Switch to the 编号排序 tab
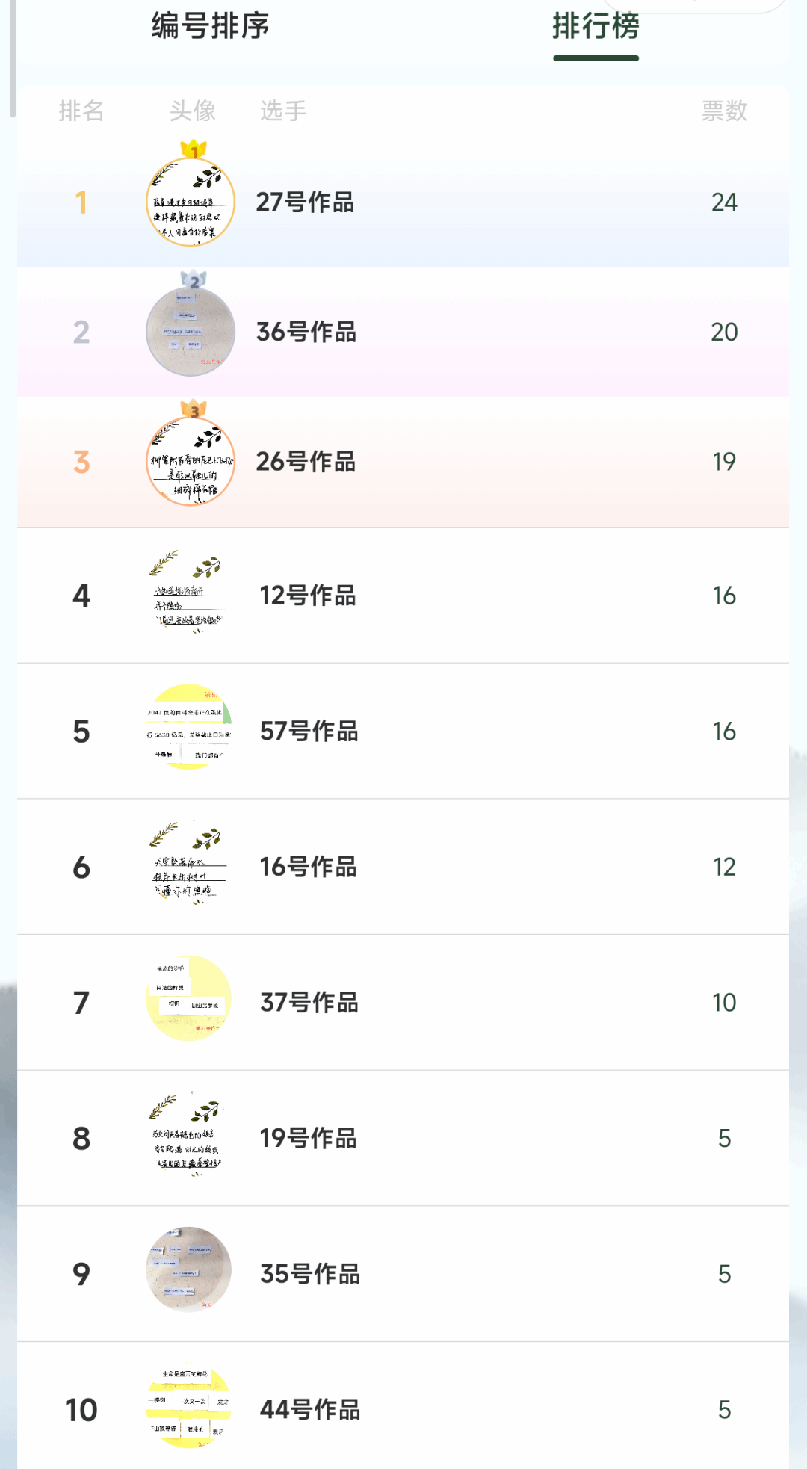The width and height of the screenshot is (807, 1469). pos(210,26)
